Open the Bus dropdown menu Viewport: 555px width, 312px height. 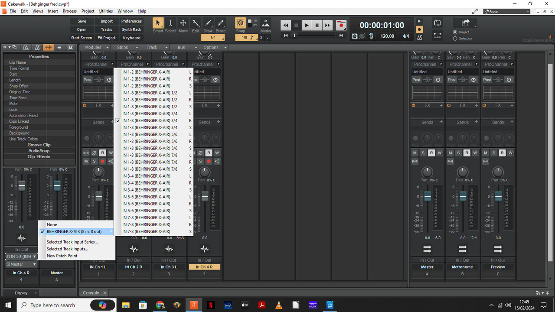(183, 47)
